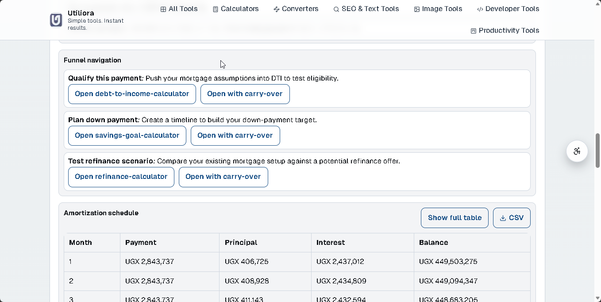Click the SEO & Text Tools search icon
This screenshot has width=601, height=302.
tap(336, 9)
